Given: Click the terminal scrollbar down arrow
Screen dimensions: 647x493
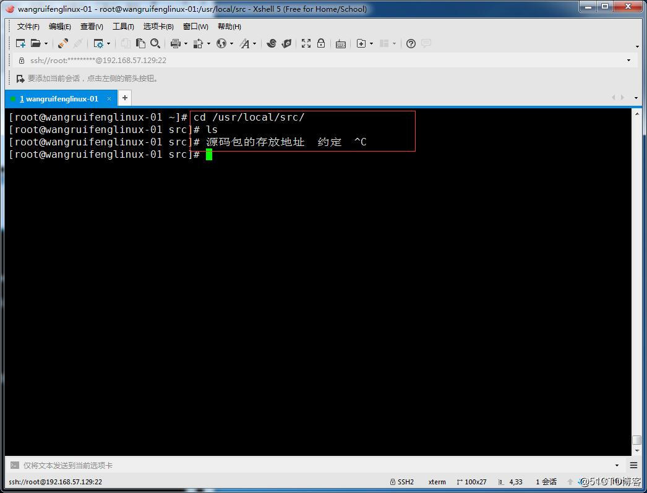Looking at the screenshot, I should (x=637, y=450).
